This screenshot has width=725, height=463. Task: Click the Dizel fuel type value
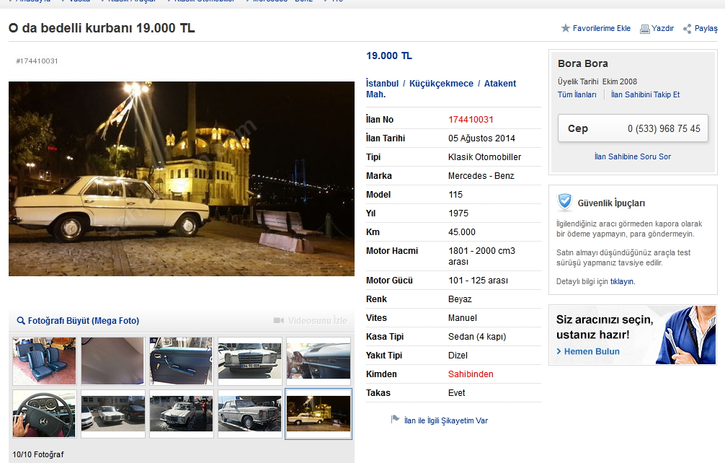pos(458,356)
